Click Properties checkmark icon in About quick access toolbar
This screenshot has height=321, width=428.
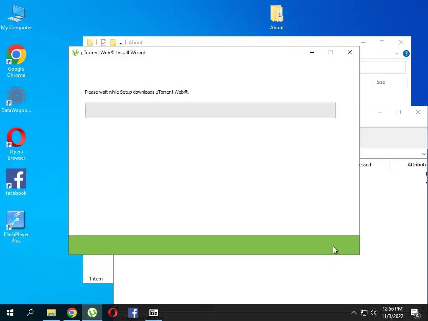(104, 42)
